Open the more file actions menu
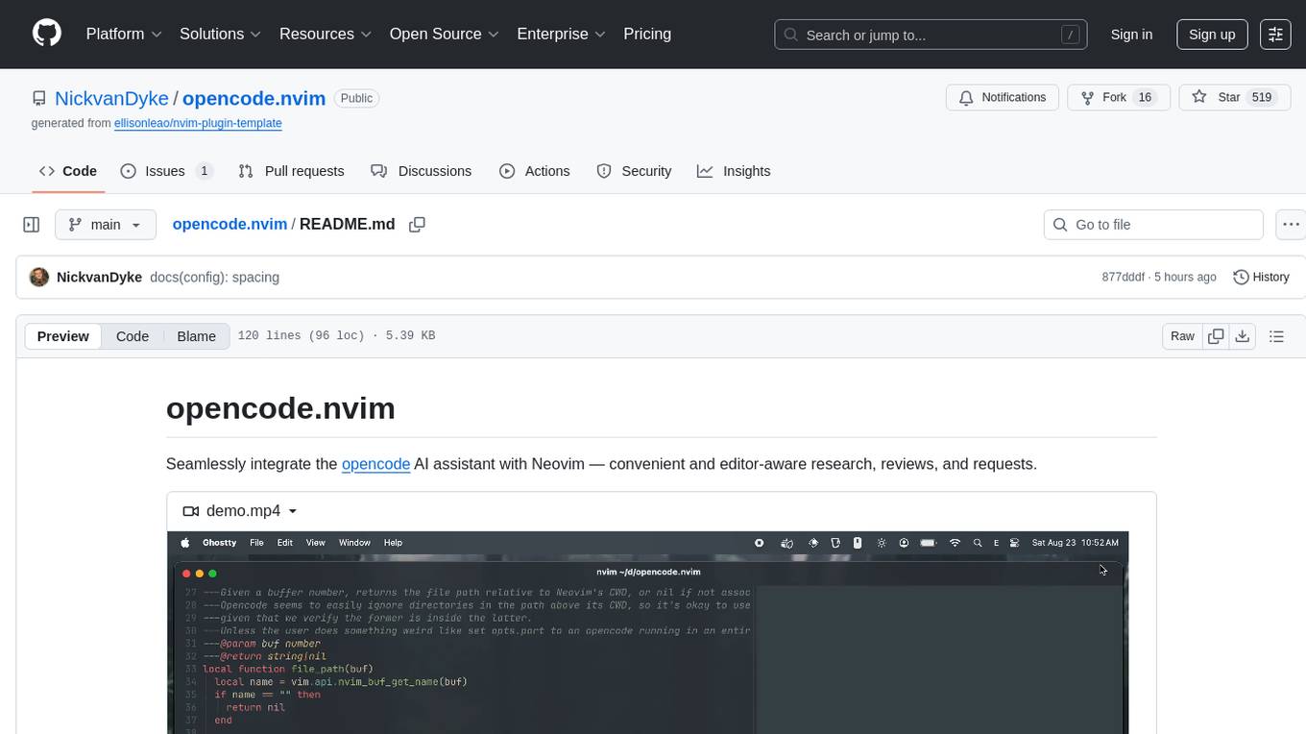The image size is (1306, 734). [x=1292, y=224]
